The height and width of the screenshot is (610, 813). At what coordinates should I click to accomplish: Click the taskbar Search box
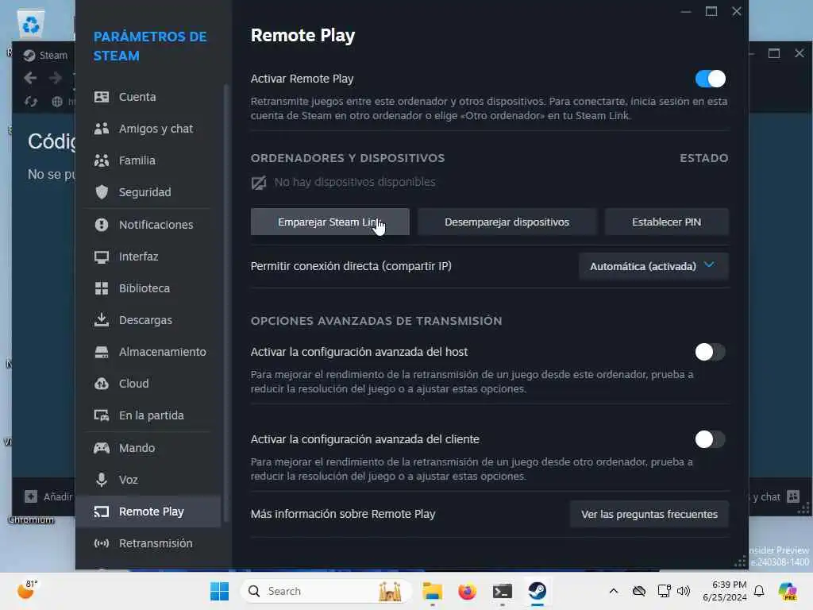pos(326,591)
